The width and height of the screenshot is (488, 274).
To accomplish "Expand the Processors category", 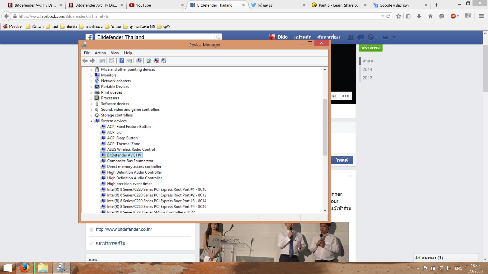I will [91, 98].
